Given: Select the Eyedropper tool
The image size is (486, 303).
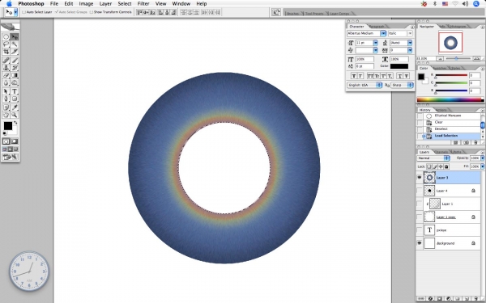Looking at the screenshot, I should 15,107.
